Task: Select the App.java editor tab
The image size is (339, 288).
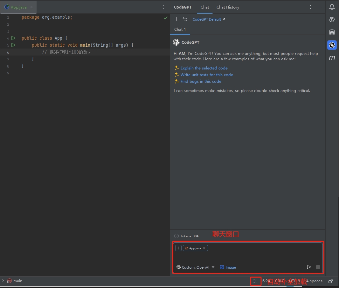Action: [x=18, y=7]
